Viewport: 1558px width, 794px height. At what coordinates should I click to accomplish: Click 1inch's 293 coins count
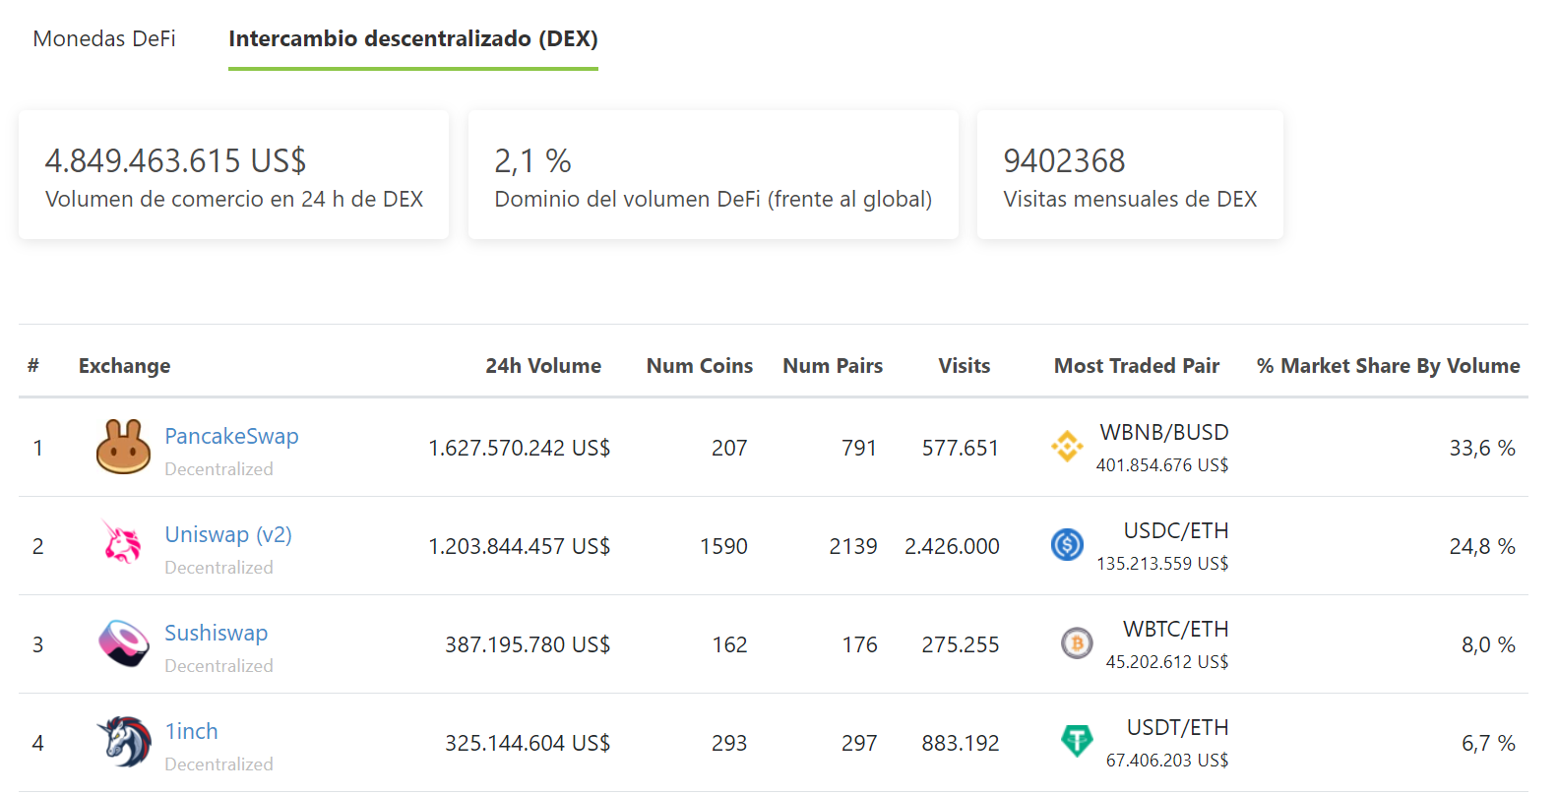[x=729, y=743]
